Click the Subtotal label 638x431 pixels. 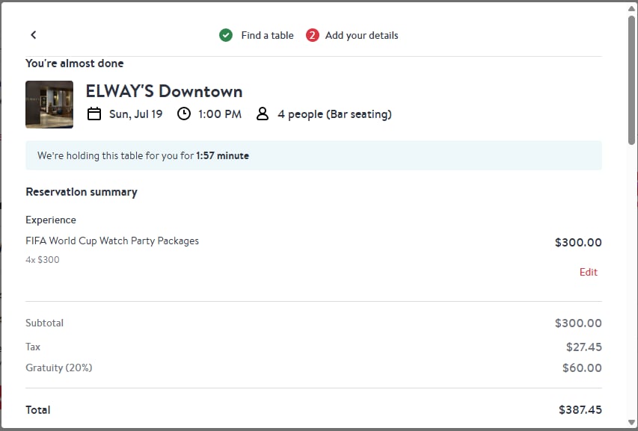coord(44,323)
